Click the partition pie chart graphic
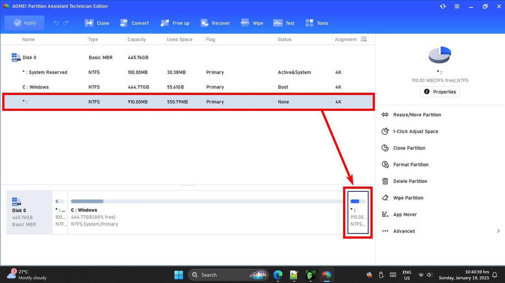This screenshot has height=283, width=505. point(440,55)
